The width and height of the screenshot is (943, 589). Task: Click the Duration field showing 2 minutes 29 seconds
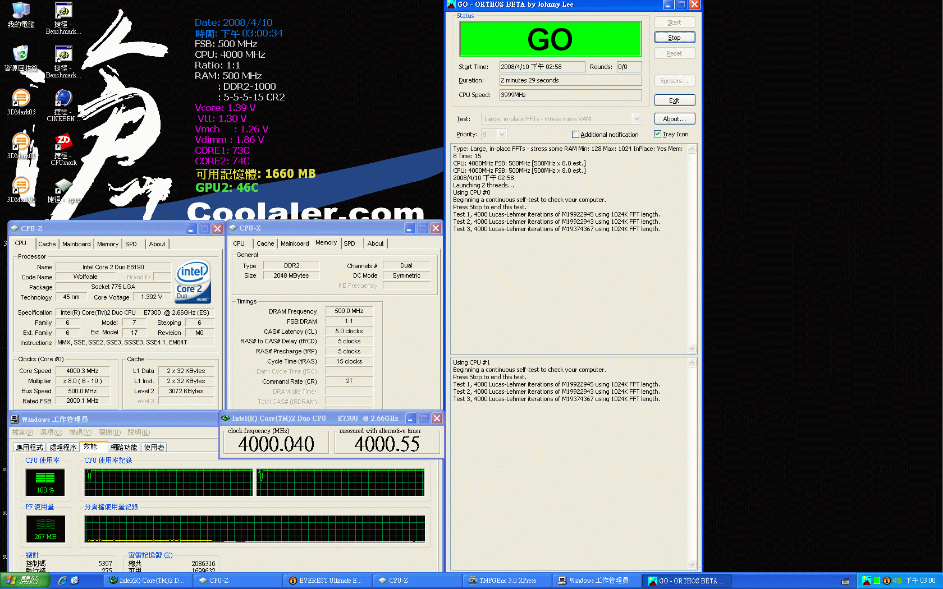570,80
